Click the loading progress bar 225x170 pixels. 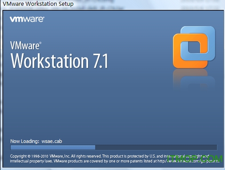(x=114, y=147)
